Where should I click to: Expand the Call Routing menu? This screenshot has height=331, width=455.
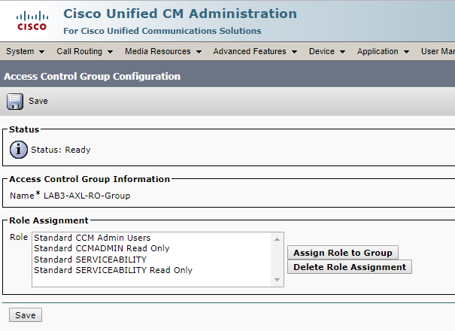click(84, 52)
